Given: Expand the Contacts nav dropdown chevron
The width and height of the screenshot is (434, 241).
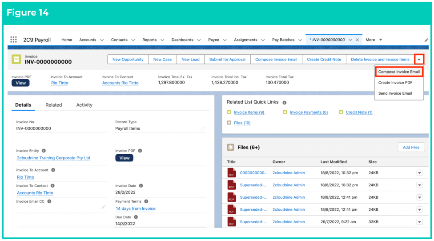Looking at the screenshot, I should 133,40.
